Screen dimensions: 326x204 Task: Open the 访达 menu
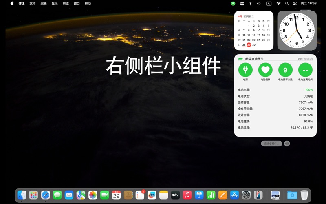coord(22,4)
